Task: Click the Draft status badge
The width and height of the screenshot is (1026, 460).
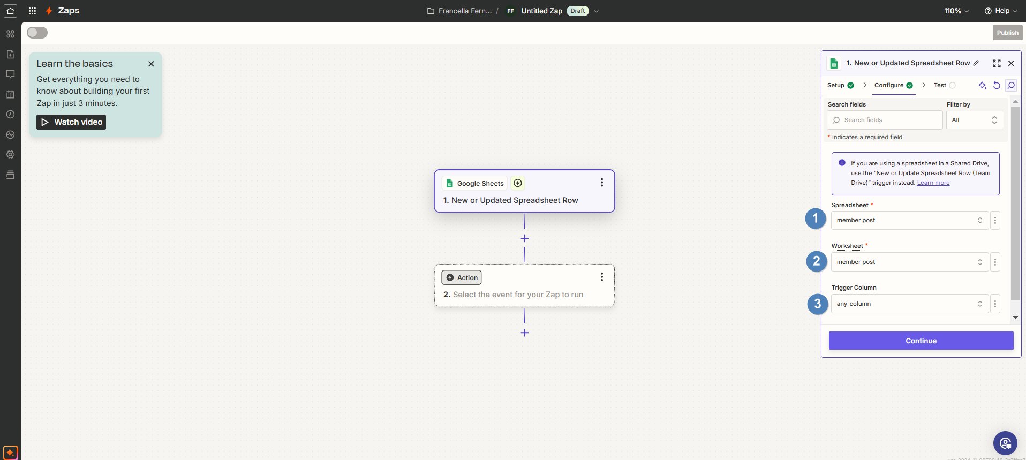Action: [x=577, y=11]
